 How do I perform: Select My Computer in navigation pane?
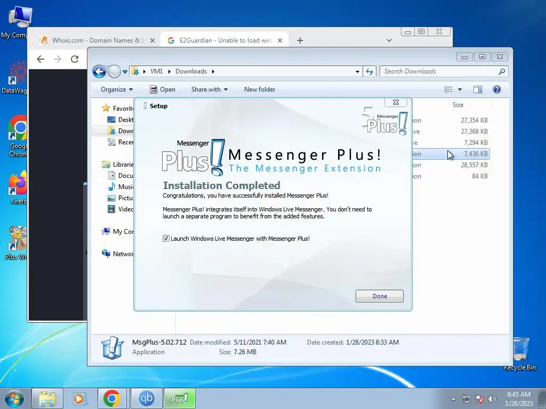118,231
